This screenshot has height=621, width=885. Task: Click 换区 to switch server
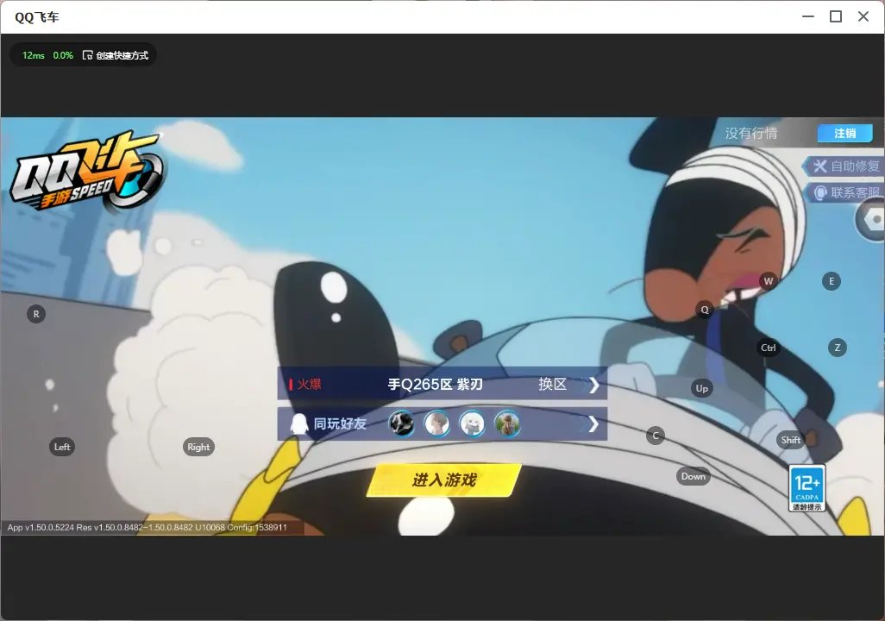pyautogui.click(x=552, y=384)
